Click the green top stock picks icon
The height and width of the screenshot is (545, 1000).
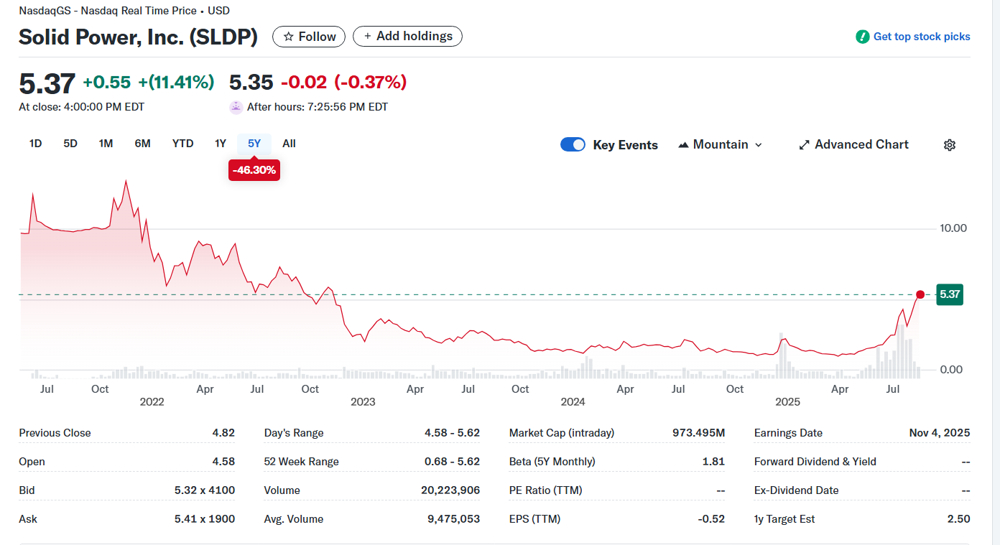point(863,37)
